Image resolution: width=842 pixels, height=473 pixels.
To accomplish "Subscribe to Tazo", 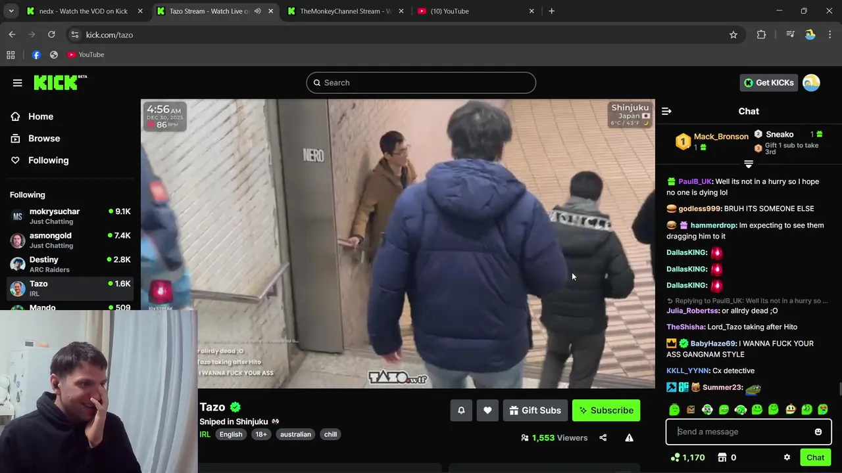I will tap(606, 411).
